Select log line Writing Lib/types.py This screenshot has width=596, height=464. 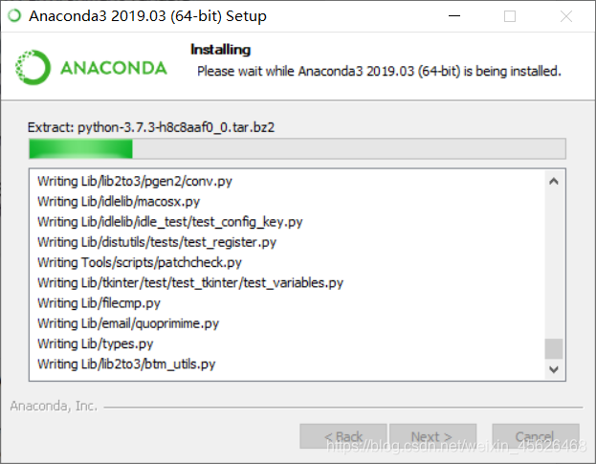(x=96, y=343)
